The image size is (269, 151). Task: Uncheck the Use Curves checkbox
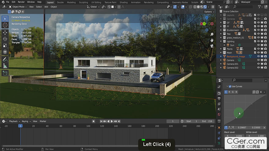[x=230, y=86]
